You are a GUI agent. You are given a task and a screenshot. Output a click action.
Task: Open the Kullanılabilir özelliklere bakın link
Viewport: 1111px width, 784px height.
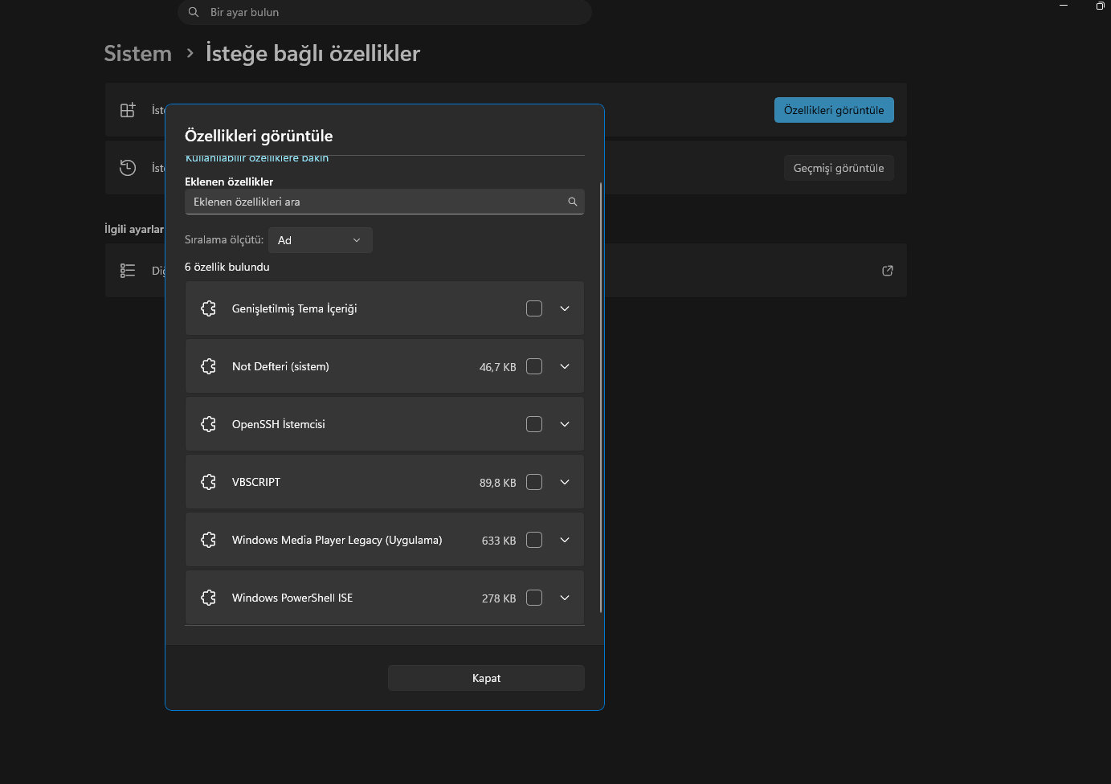click(x=257, y=158)
